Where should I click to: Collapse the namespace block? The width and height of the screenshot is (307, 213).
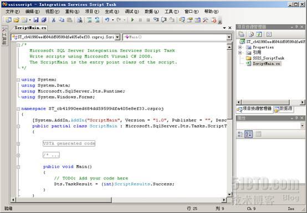point(18,109)
